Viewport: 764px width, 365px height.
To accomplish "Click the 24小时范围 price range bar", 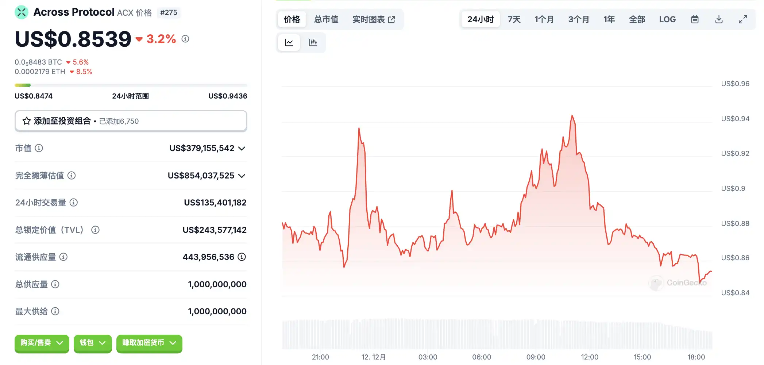I will 131,85.
